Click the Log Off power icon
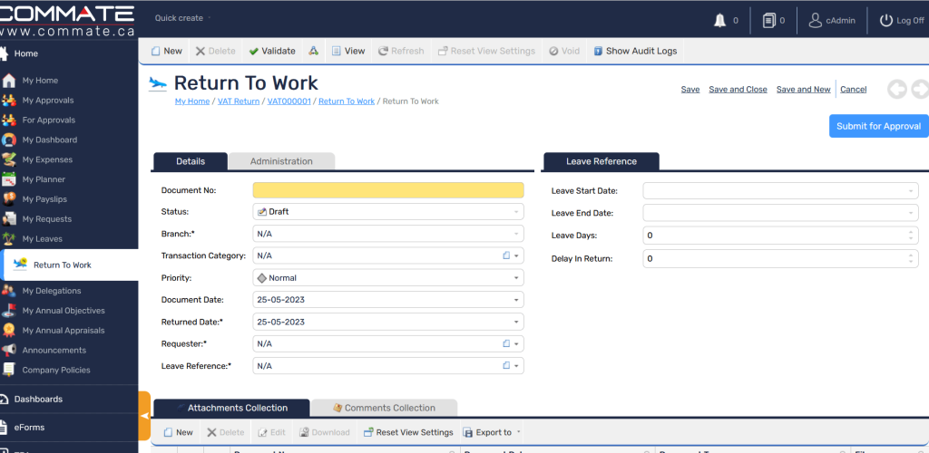 887,20
